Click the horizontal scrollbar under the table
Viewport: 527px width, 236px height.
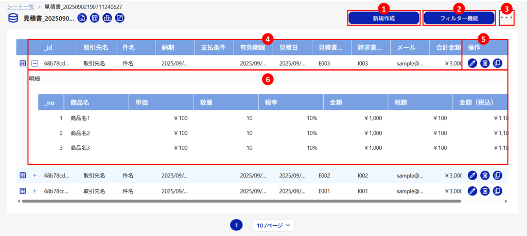click(241, 201)
